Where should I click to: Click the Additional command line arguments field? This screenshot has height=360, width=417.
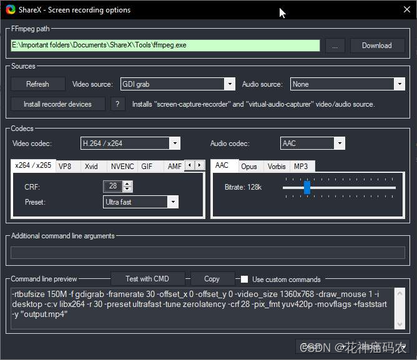coord(208,253)
